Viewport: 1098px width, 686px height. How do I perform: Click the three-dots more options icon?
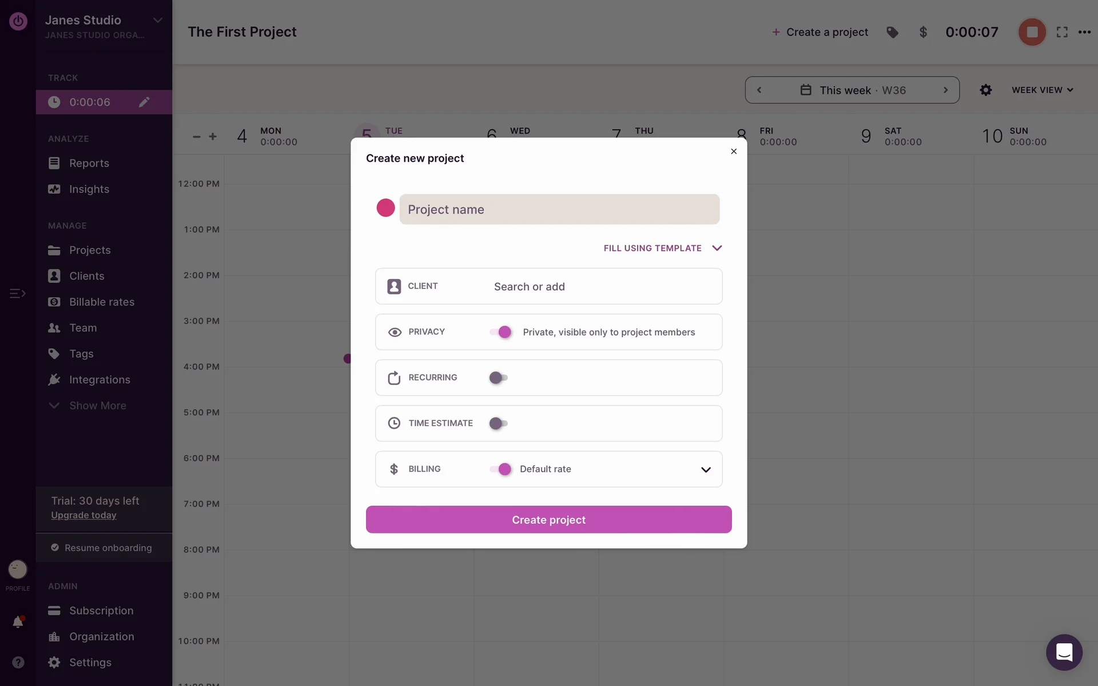(x=1084, y=33)
